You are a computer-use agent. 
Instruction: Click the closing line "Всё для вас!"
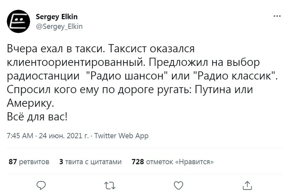click(x=37, y=117)
